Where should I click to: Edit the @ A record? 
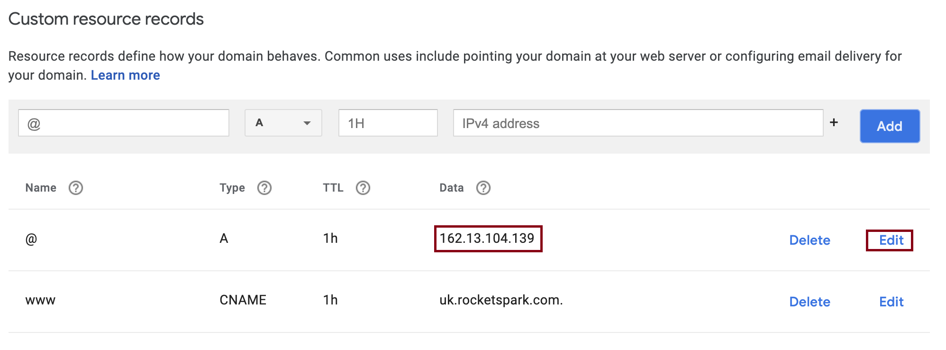tap(891, 240)
